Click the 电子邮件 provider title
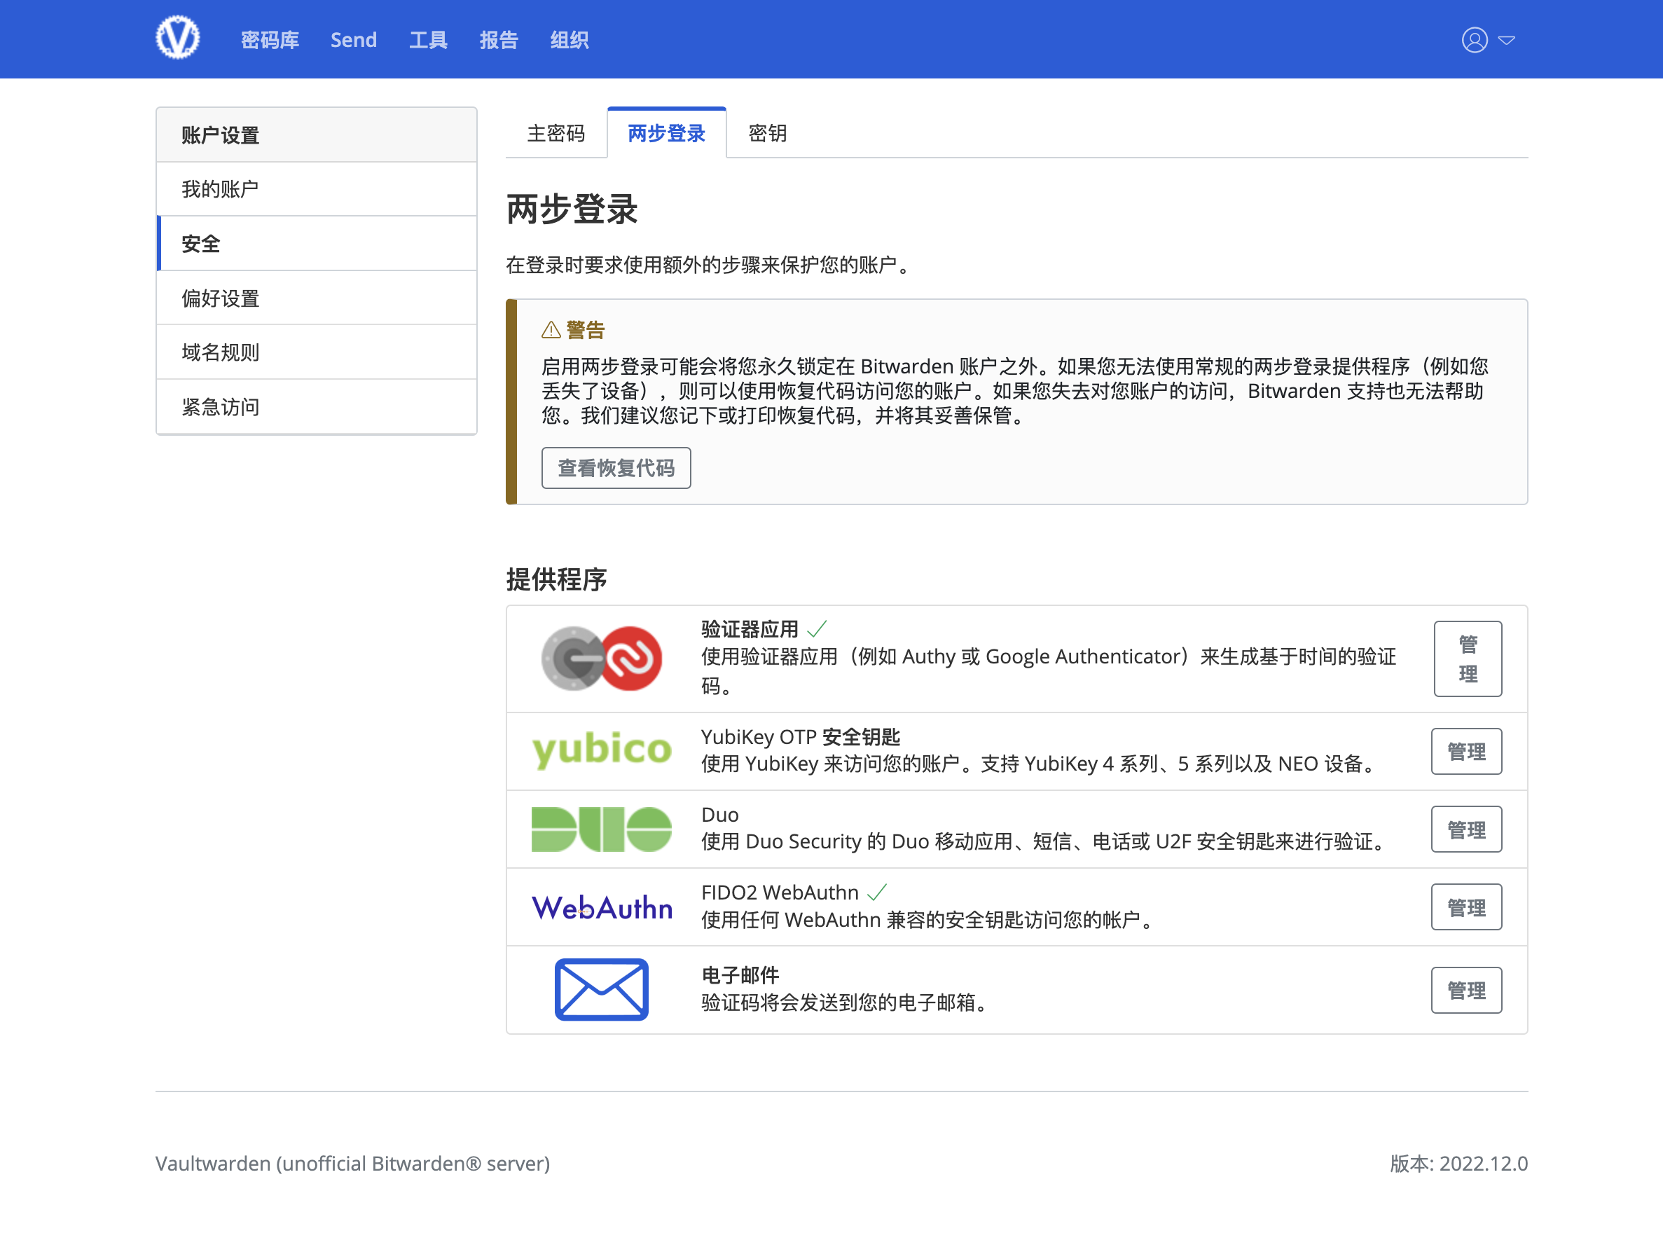The height and width of the screenshot is (1233, 1663). (740, 974)
